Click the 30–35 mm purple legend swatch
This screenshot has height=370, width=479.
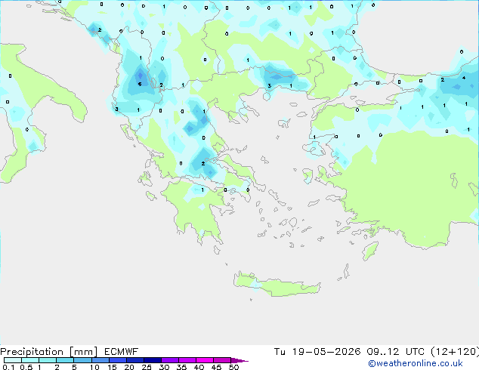point(170,360)
